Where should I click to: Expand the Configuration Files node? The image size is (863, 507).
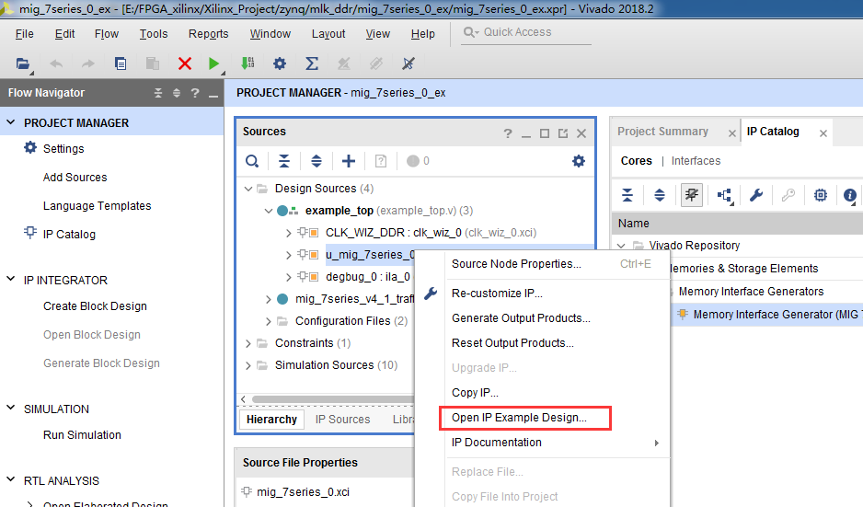(x=269, y=321)
